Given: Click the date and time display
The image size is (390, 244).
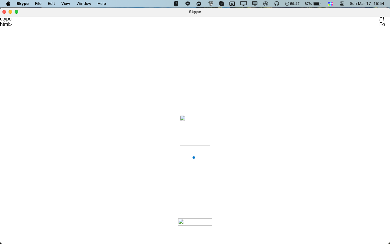Looking at the screenshot, I should pyautogui.click(x=367, y=4).
